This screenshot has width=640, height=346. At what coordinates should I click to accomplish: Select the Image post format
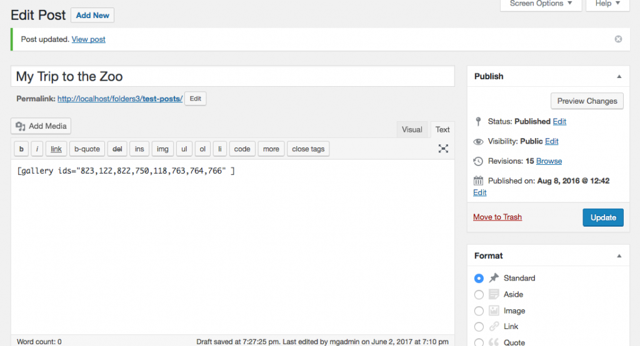coord(479,311)
